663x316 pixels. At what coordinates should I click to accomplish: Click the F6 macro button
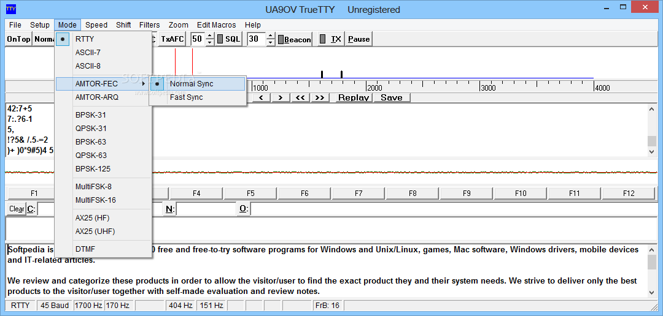coord(304,194)
